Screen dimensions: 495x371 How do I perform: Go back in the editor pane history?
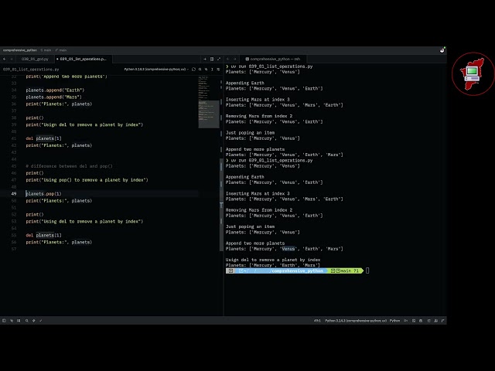click(x=5, y=59)
